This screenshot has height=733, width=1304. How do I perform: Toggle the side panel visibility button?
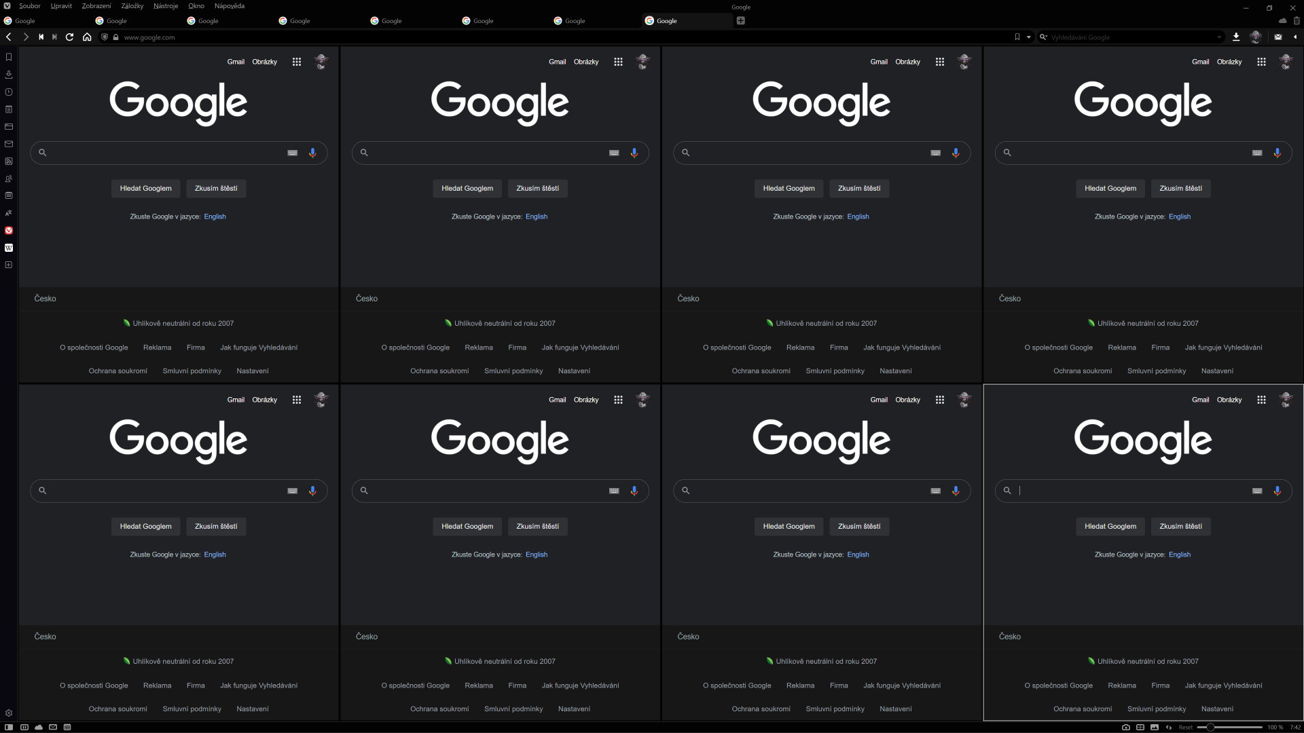click(9, 727)
